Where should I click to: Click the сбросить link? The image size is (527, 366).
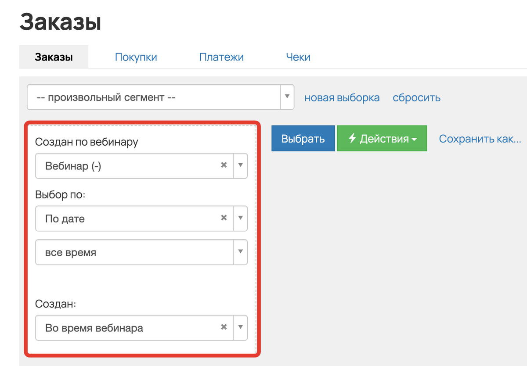pyautogui.click(x=417, y=97)
